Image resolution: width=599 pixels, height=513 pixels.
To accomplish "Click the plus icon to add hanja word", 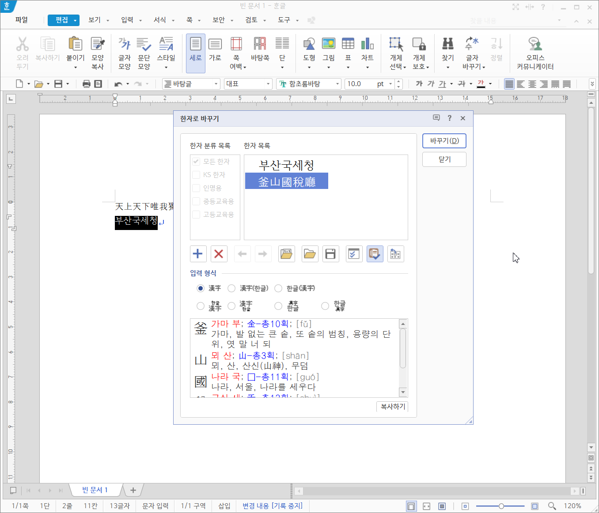I will (x=198, y=254).
